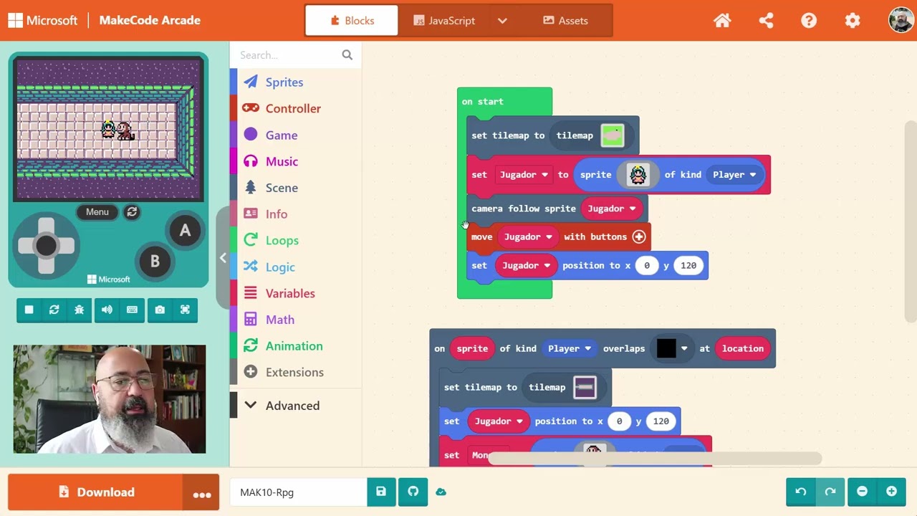The image size is (917, 516).
Task: Open the Game toolbox category
Action: tap(295, 135)
